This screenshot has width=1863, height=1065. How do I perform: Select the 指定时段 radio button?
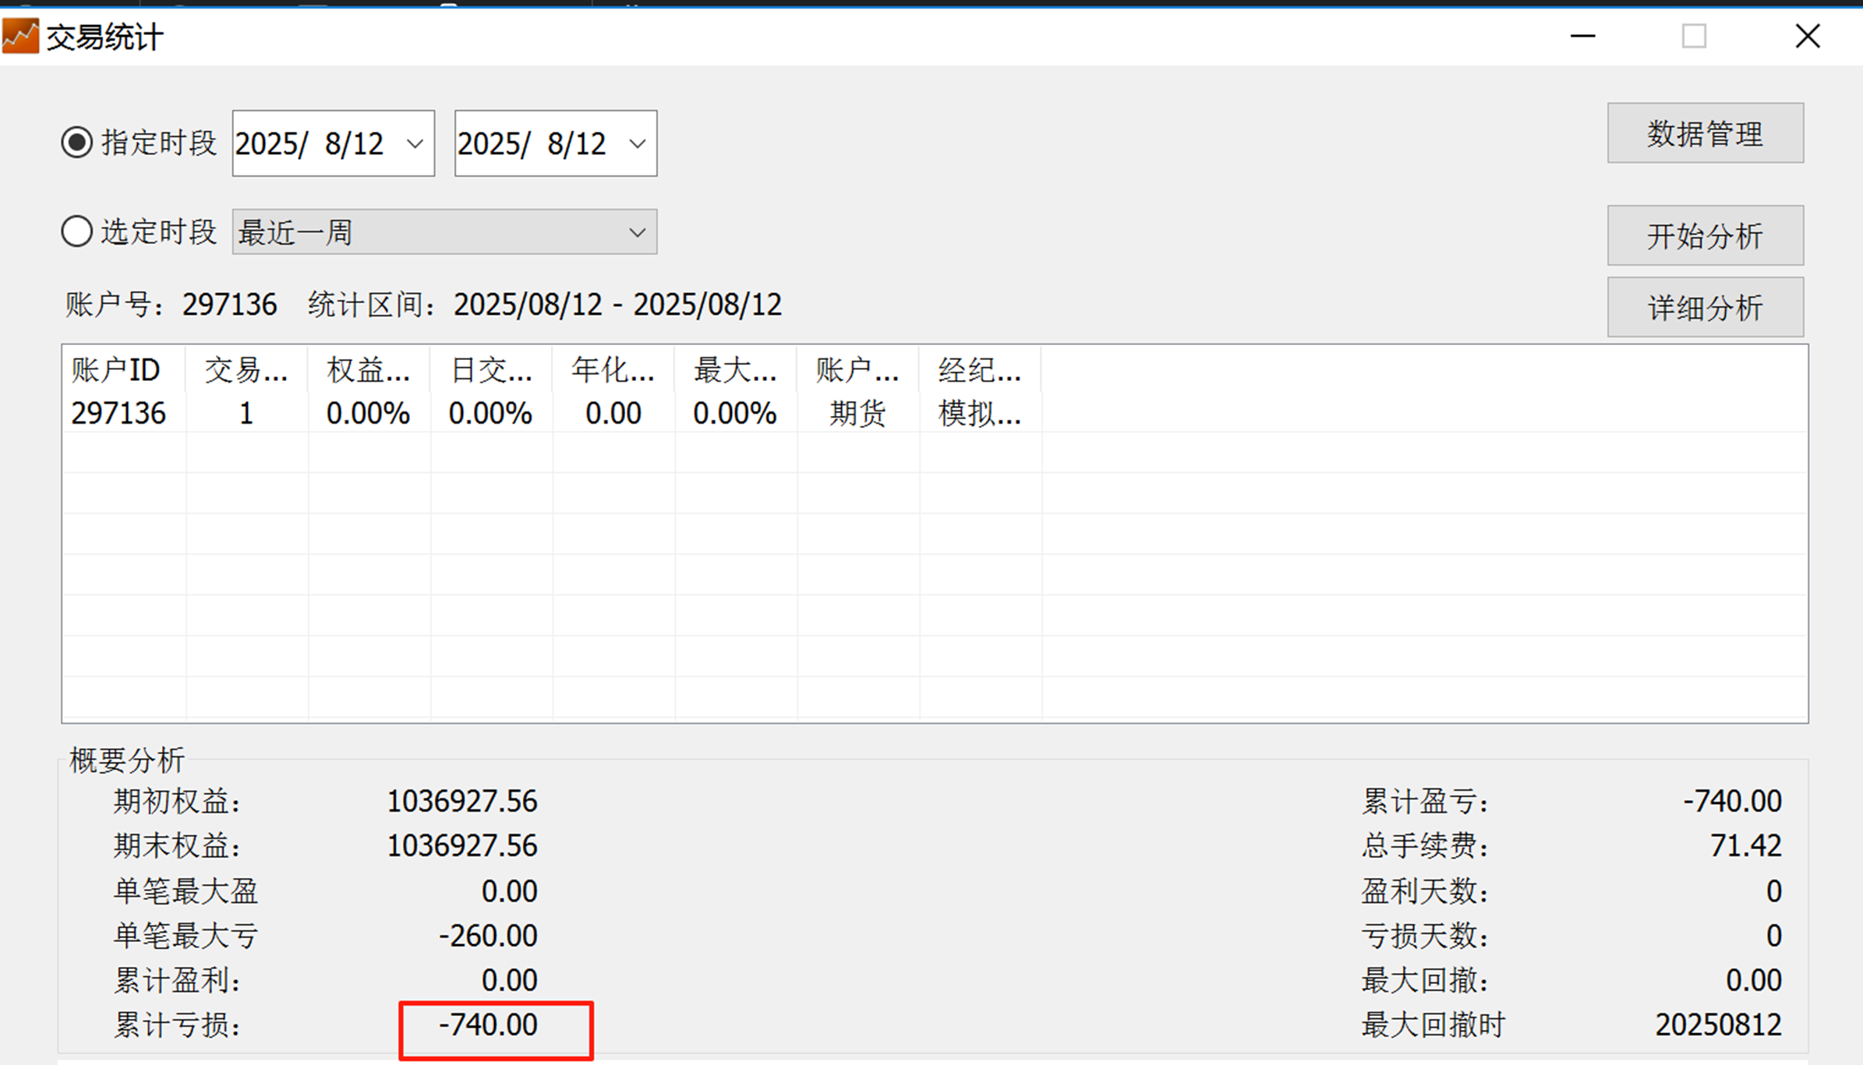tap(77, 143)
